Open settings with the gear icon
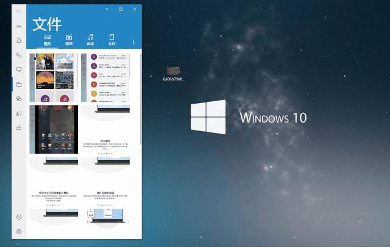 coord(19,232)
